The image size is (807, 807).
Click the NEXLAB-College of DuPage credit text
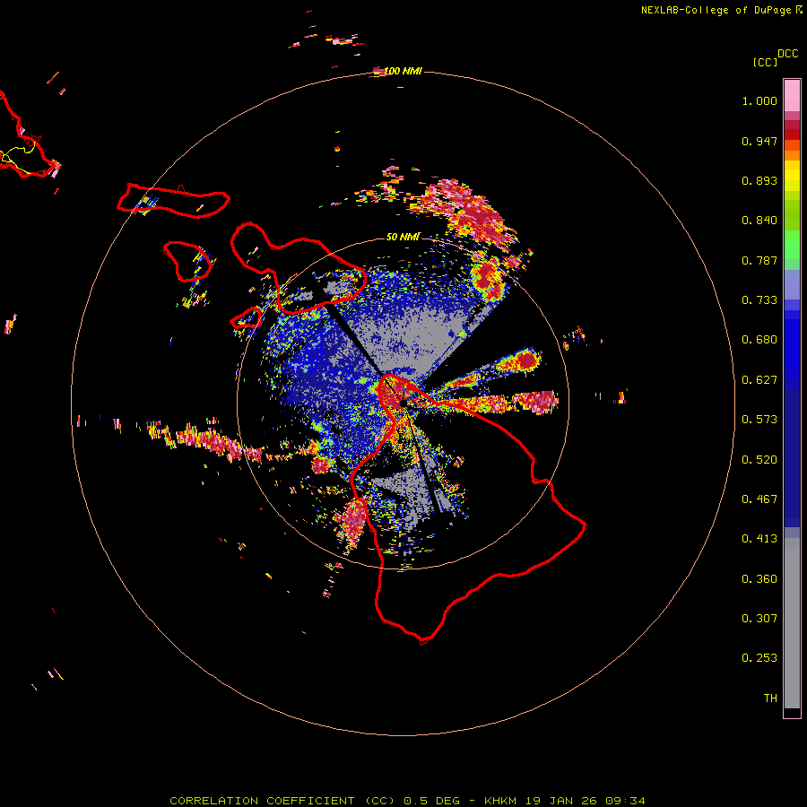point(721,10)
